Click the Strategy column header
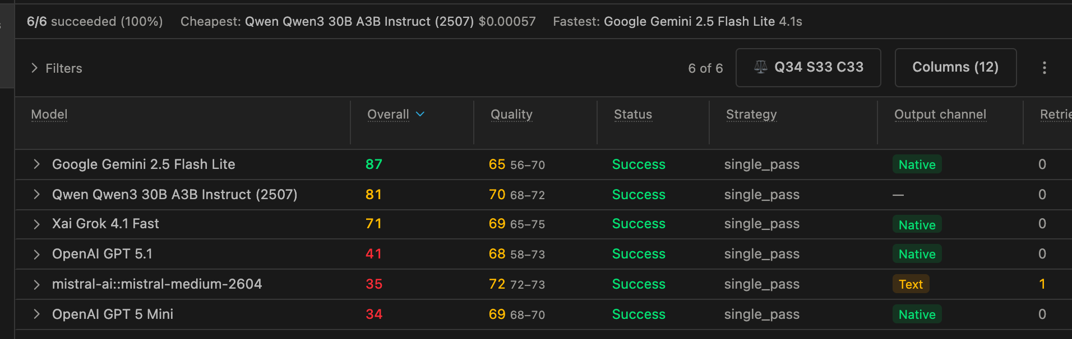The height and width of the screenshot is (339, 1072). point(751,114)
